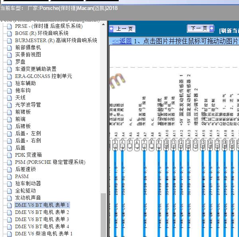Click the document icon next to 前裙板
Viewport: 239px width, 237px height.
coord(9,112)
